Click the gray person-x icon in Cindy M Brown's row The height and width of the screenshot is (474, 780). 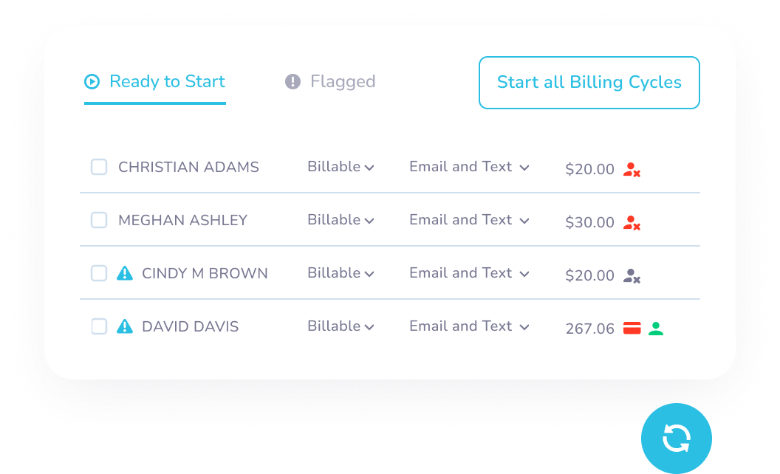tap(631, 276)
